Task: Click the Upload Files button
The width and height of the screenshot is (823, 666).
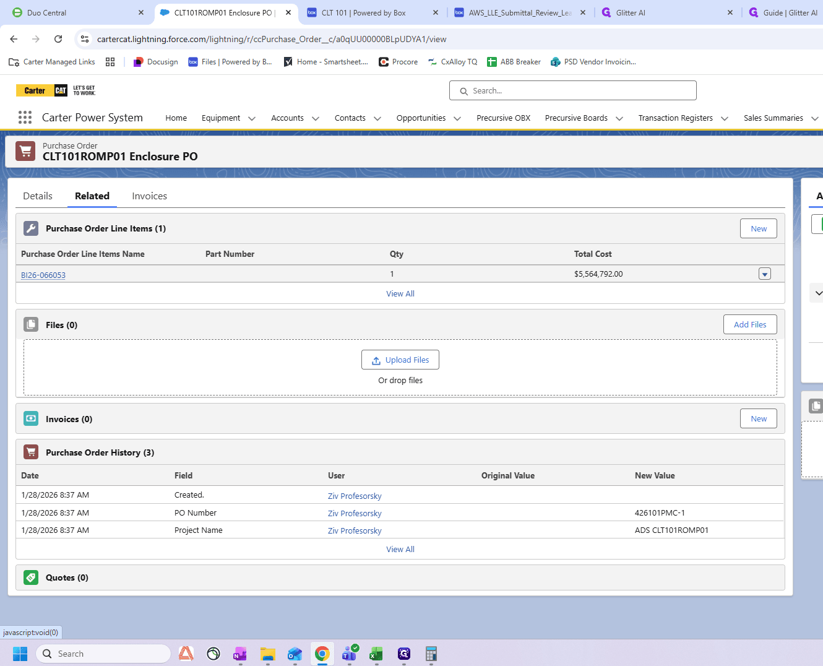Action: click(x=400, y=360)
